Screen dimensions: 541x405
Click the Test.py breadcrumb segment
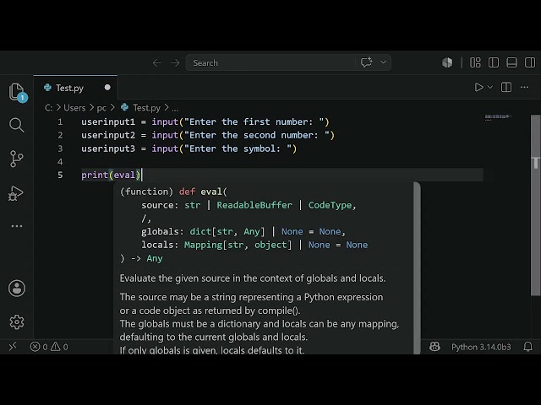click(146, 108)
